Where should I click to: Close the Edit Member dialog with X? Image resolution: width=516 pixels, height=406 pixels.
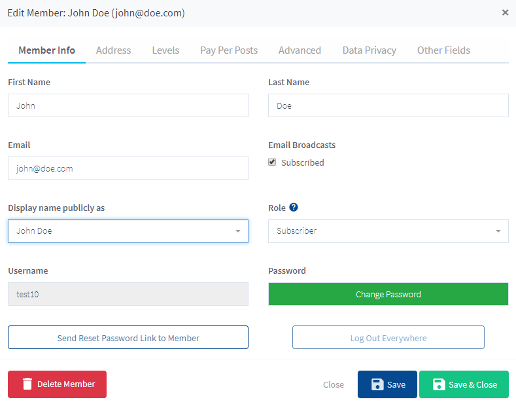[x=505, y=12]
